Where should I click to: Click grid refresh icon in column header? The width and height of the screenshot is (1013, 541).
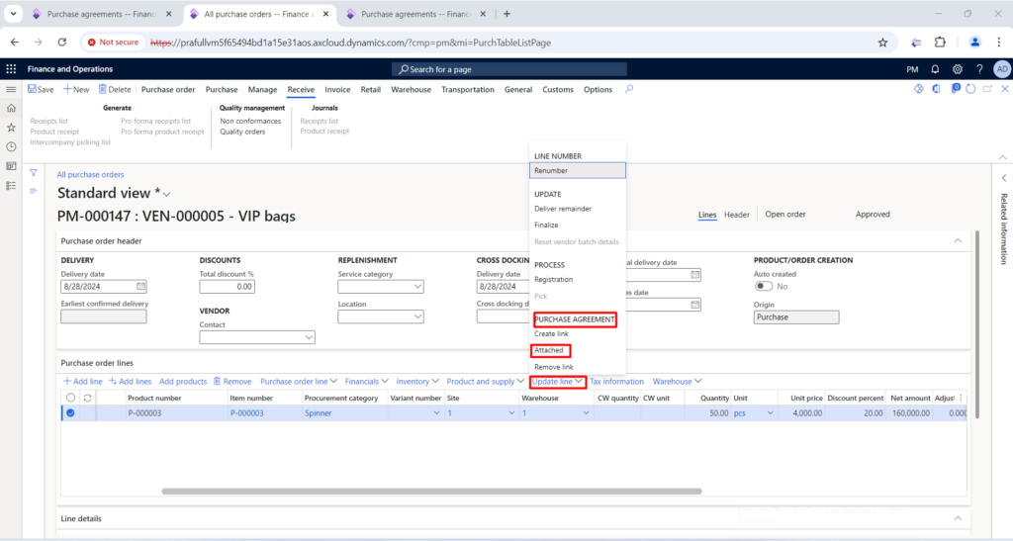[x=87, y=398]
